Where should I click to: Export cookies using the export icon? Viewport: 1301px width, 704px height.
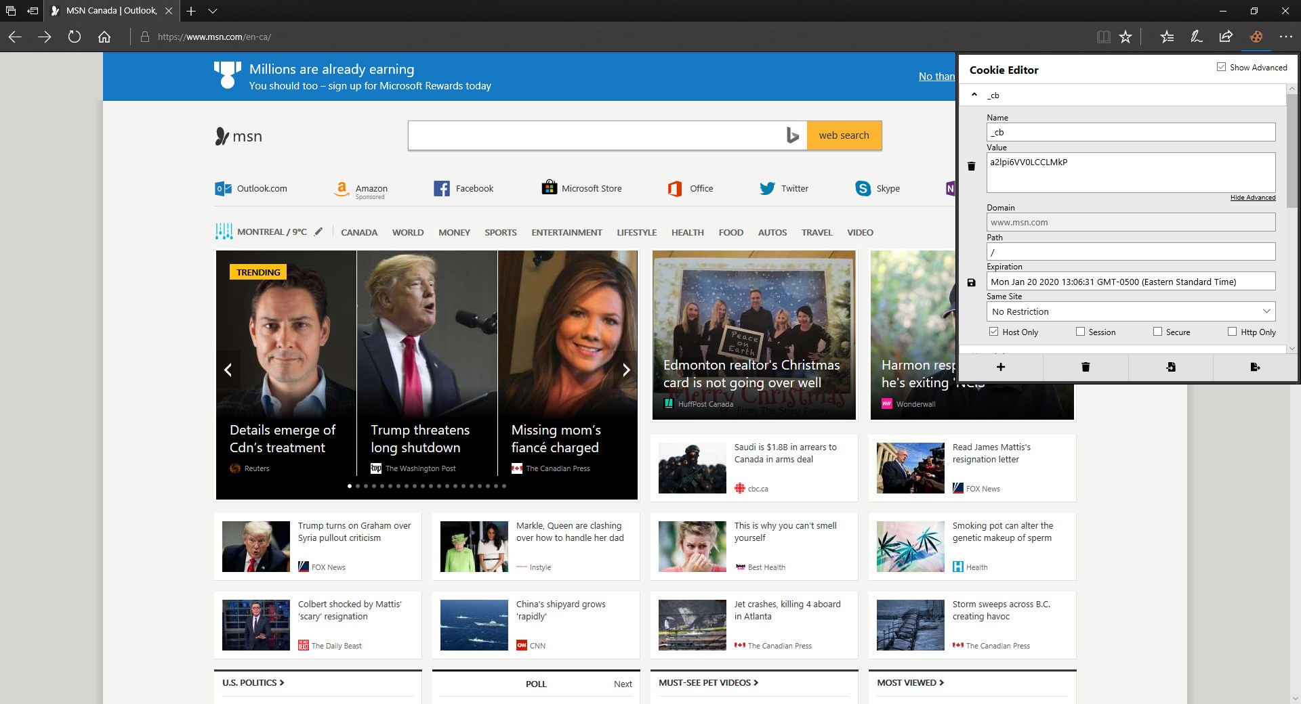(x=1255, y=367)
